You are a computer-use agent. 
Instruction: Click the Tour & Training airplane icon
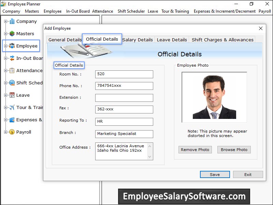12,107
